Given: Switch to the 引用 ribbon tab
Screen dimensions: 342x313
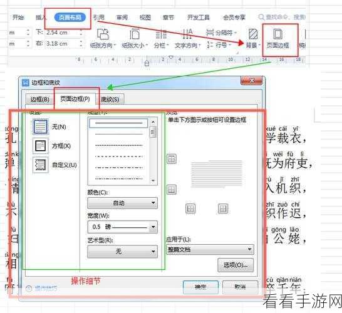Looking at the screenshot, I should point(99,18).
